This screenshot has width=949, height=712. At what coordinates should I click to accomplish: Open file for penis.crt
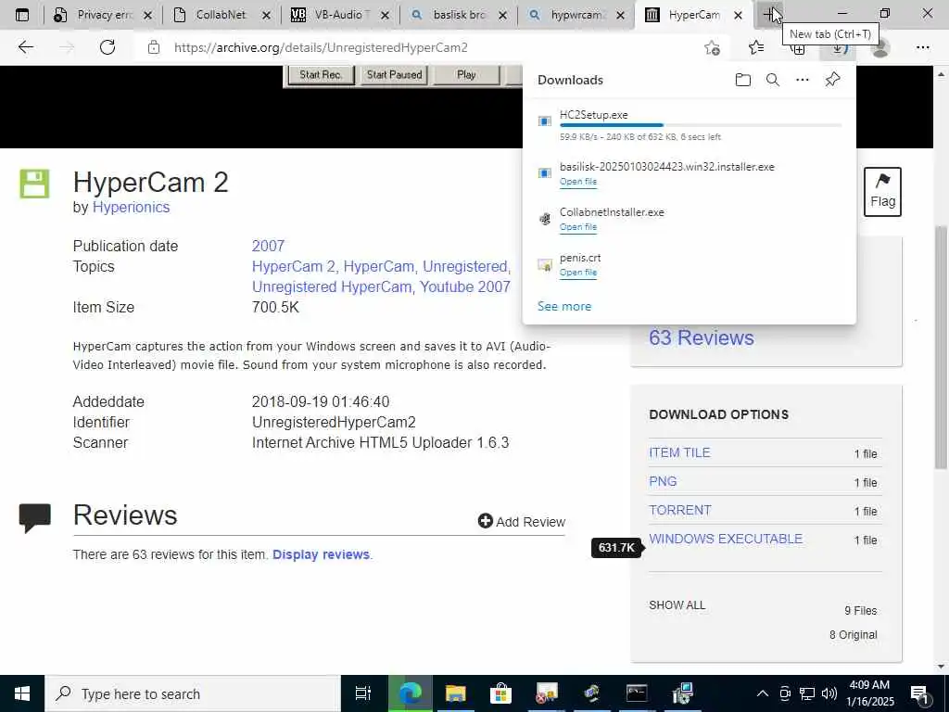pyautogui.click(x=578, y=273)
